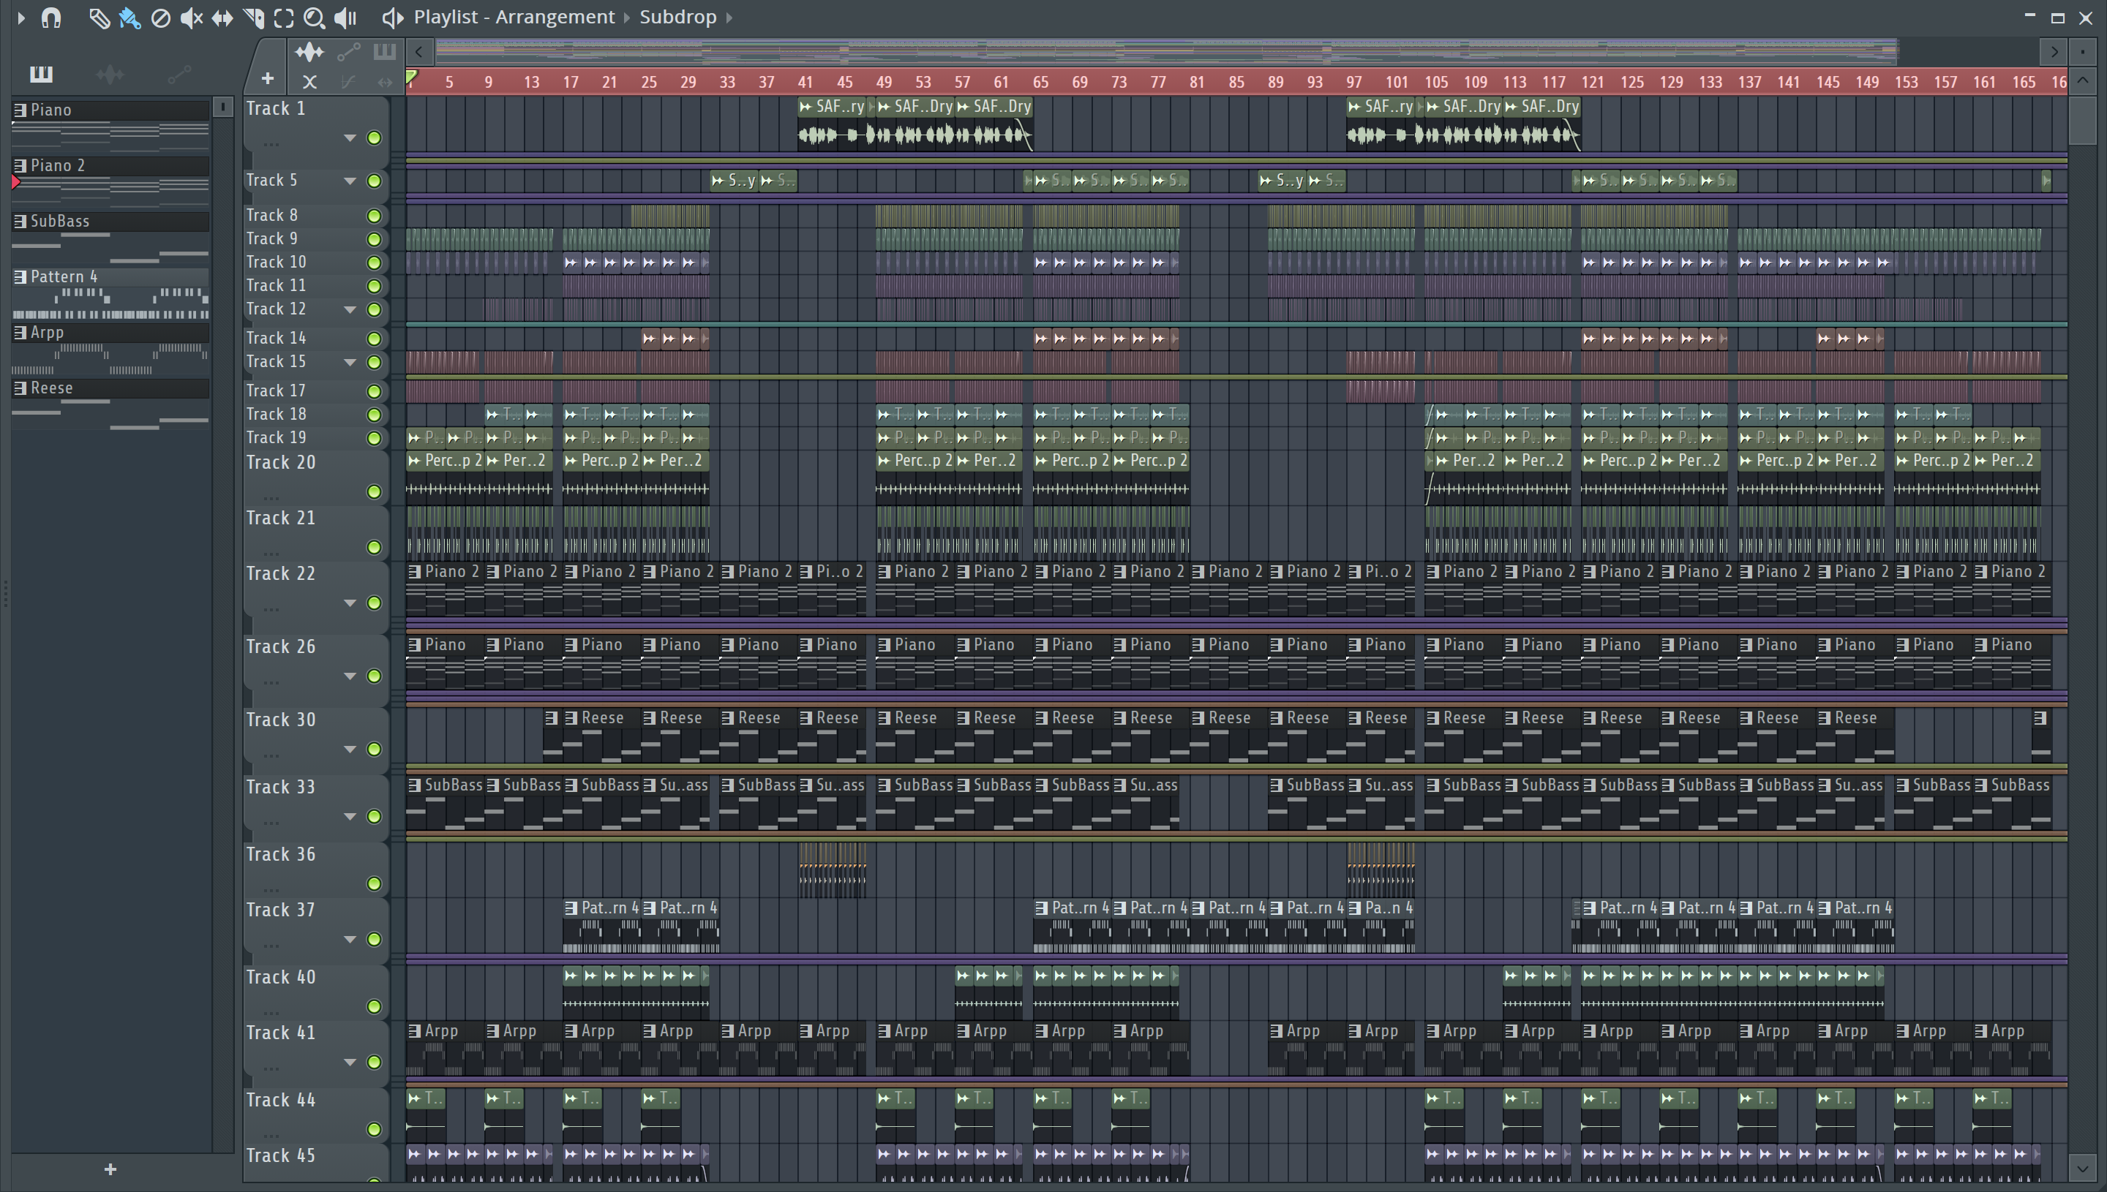Select the Zoom magnifier tool
The image size is (2107, 1192).
(314, 18)
